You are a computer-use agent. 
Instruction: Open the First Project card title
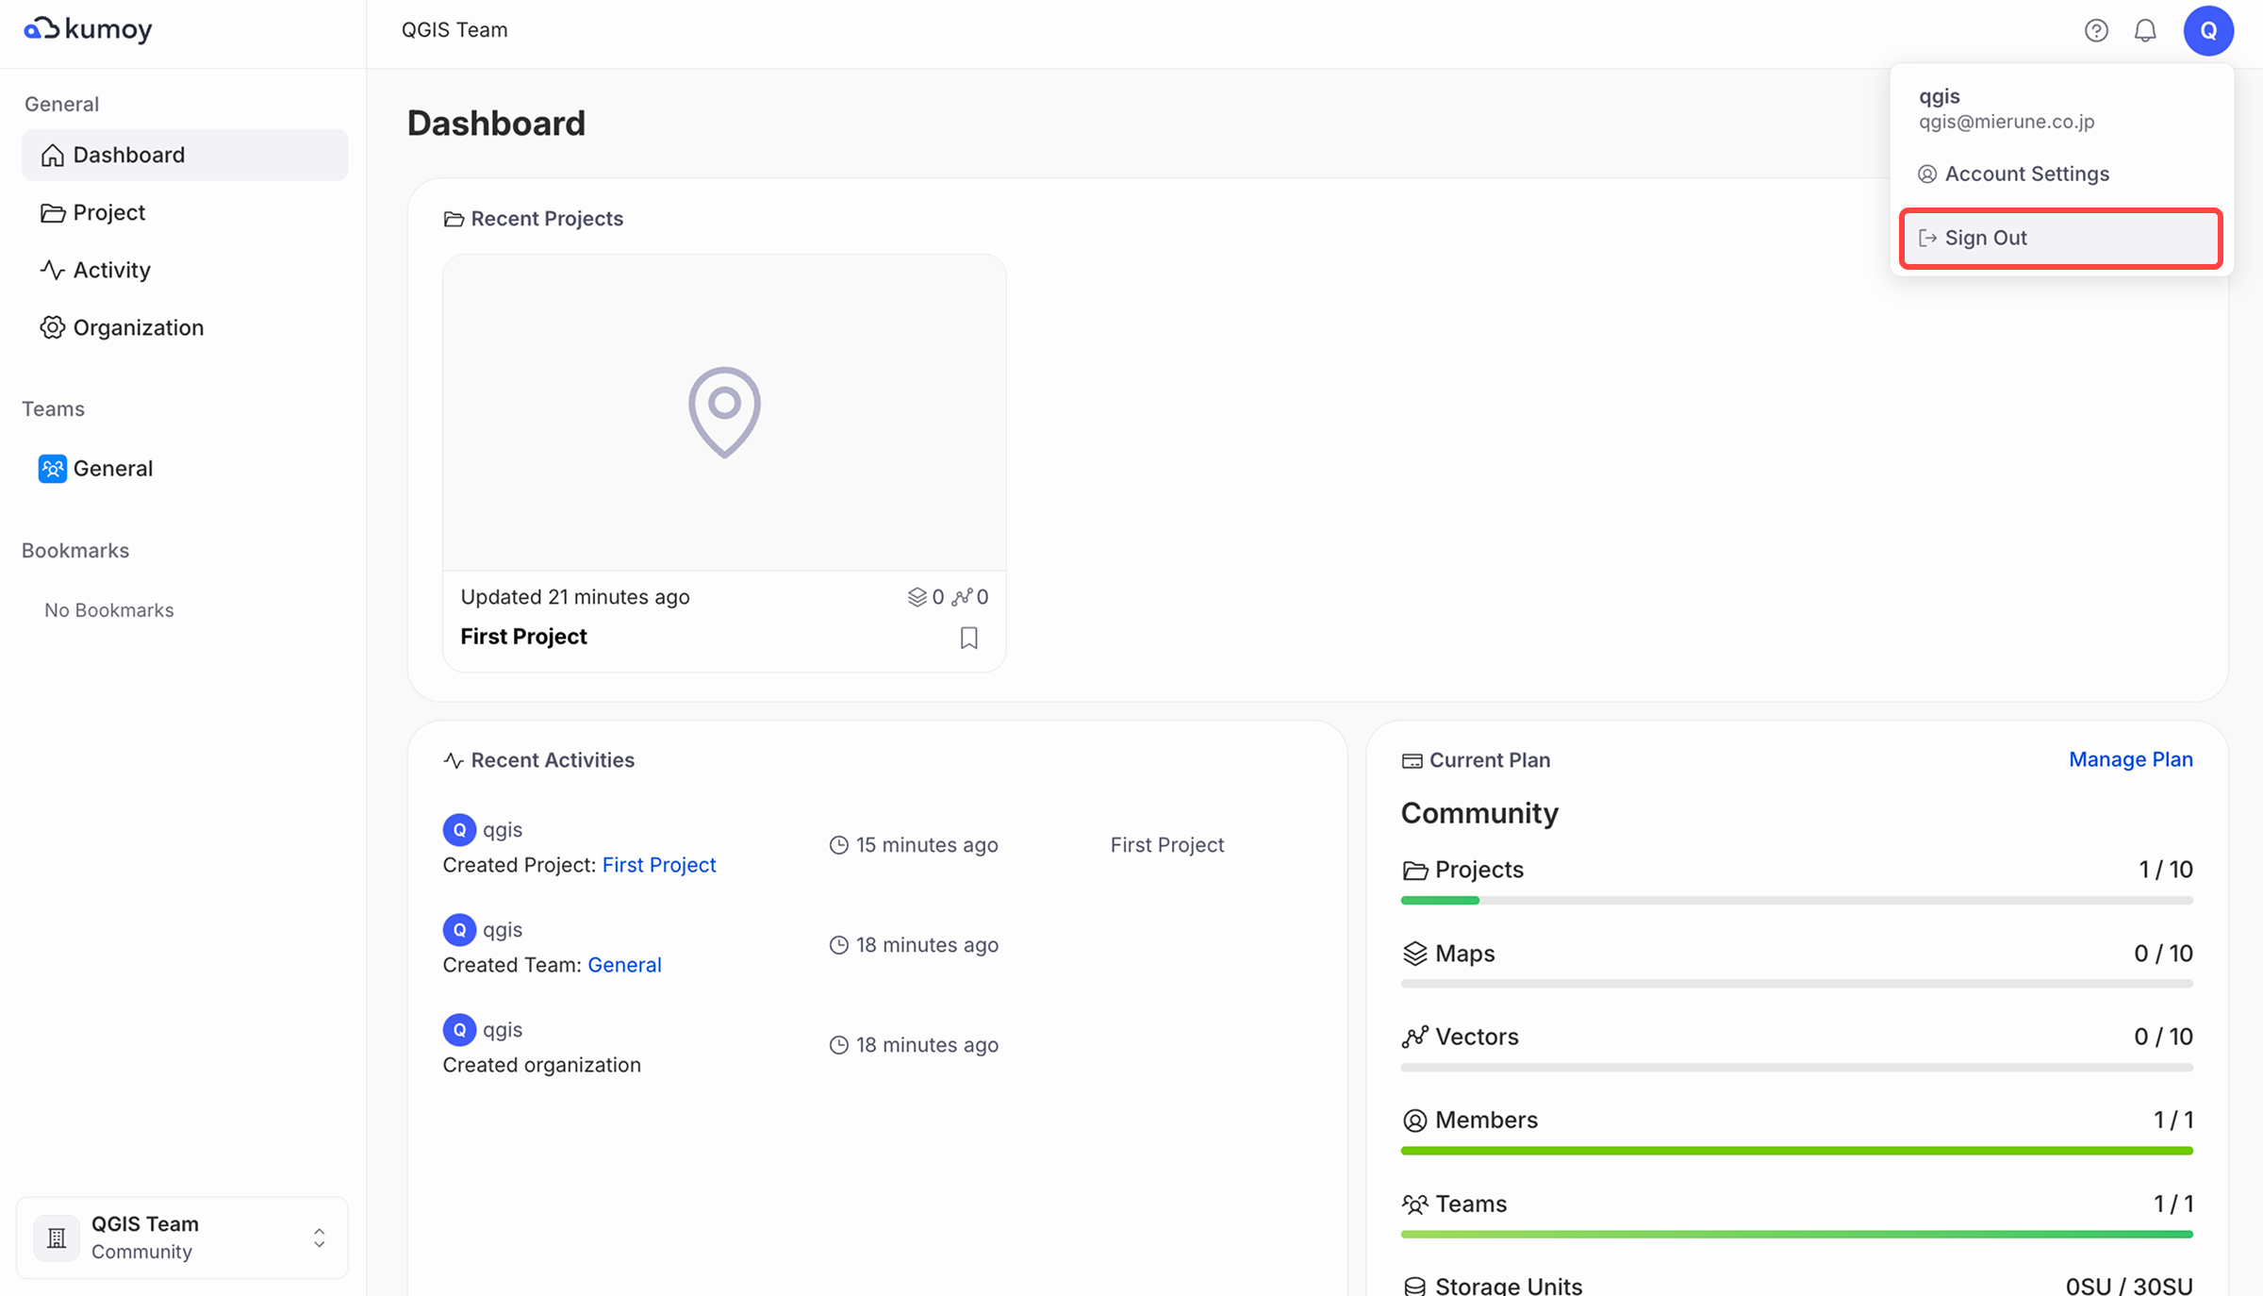click(523, 637)
